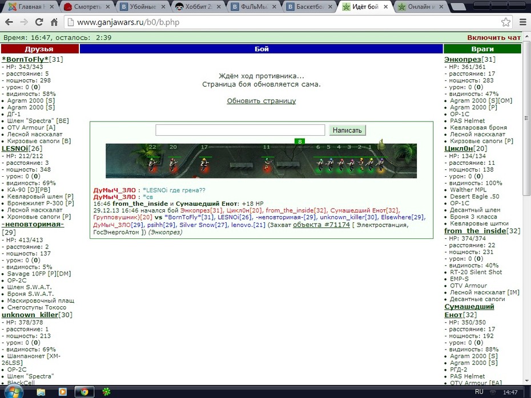Click ДуМыЧ_ЗЛО name in first chat line
Image resolution: width=531 pixels, height=398 pixels.
point(114,190)
